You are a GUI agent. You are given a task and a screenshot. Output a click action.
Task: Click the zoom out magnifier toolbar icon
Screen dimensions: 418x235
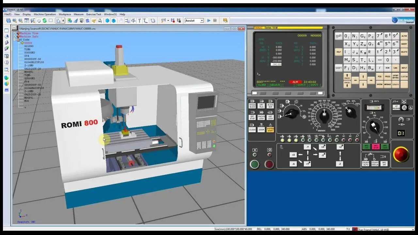click(20, 21)
